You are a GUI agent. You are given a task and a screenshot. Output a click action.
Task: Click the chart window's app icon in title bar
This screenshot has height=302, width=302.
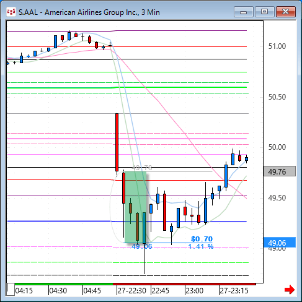(11, 12)
